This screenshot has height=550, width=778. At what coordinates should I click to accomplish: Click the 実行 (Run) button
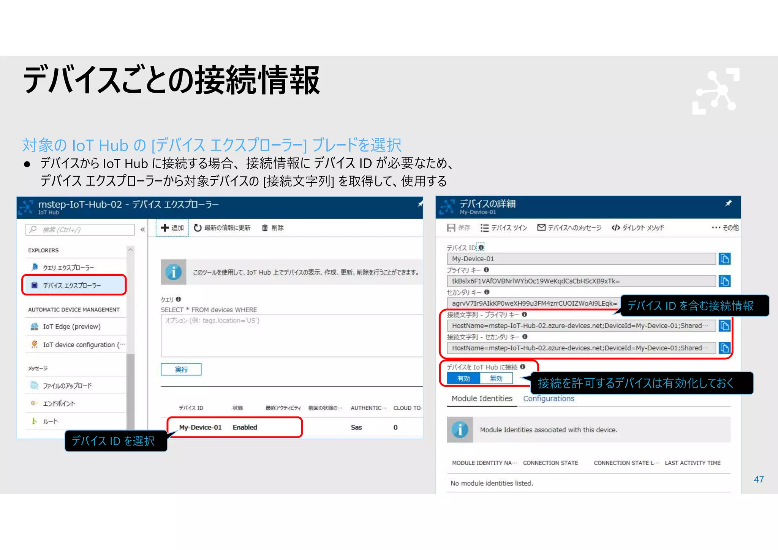(x=181, y=369)
